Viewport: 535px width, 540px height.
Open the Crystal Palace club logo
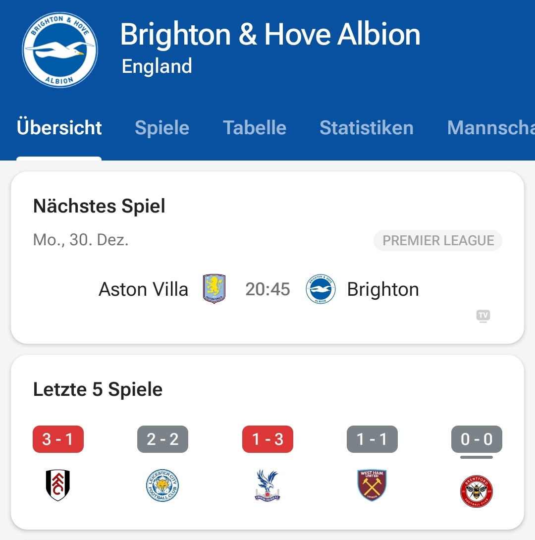(267, 486)
